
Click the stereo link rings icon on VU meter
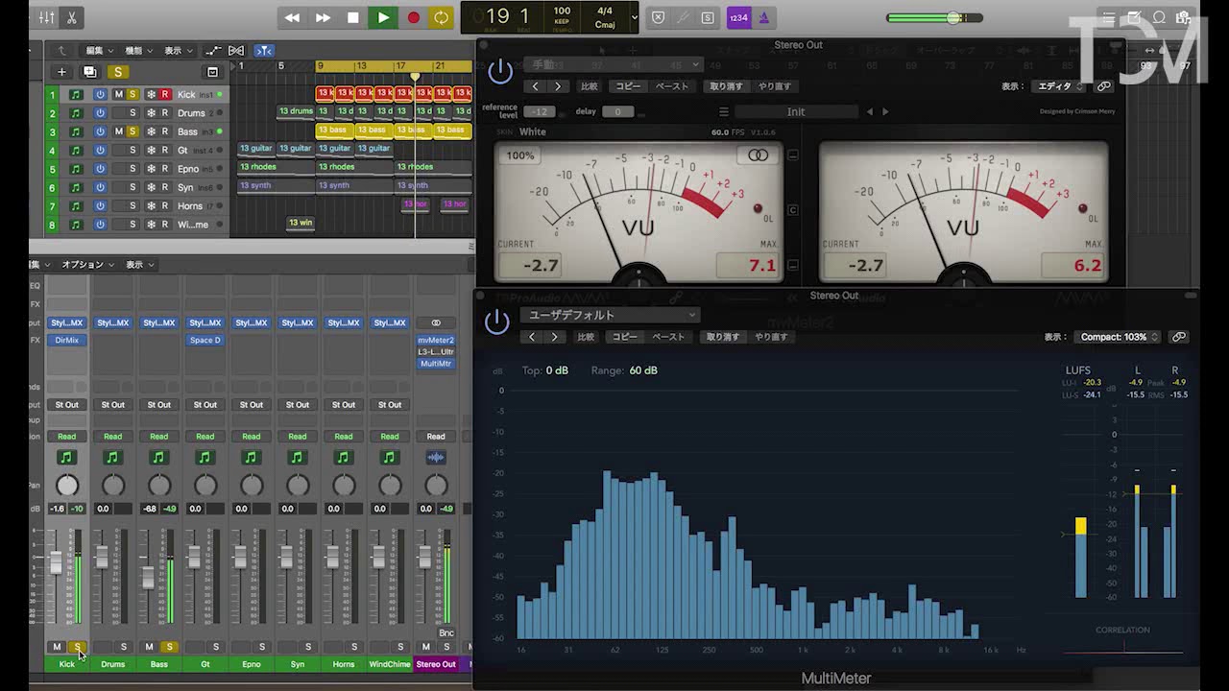point(759,155)
